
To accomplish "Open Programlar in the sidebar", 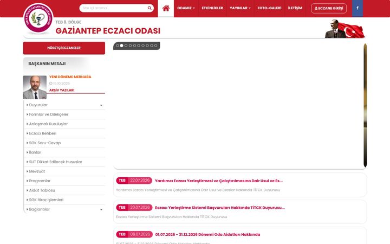I will 40,181.
